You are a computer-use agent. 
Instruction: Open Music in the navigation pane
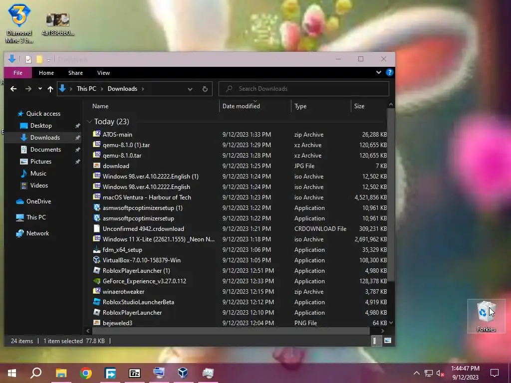38,174
